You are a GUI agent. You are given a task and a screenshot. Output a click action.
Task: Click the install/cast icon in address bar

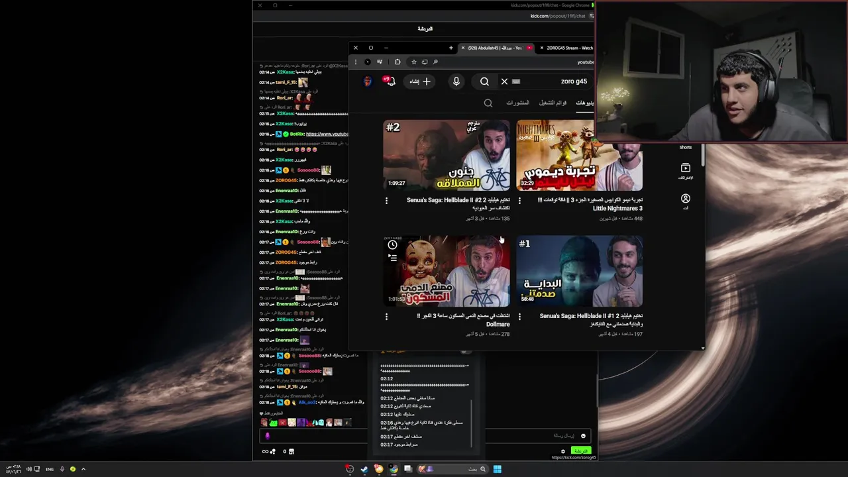425,62
